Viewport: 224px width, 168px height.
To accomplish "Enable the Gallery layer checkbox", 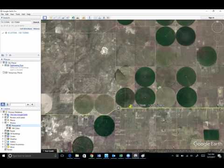I will coord(6,141).
